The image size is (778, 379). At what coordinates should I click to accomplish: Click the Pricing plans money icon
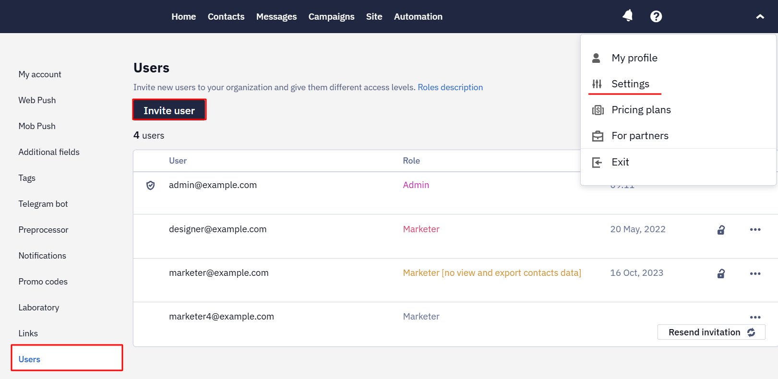[x=598, y=110]
